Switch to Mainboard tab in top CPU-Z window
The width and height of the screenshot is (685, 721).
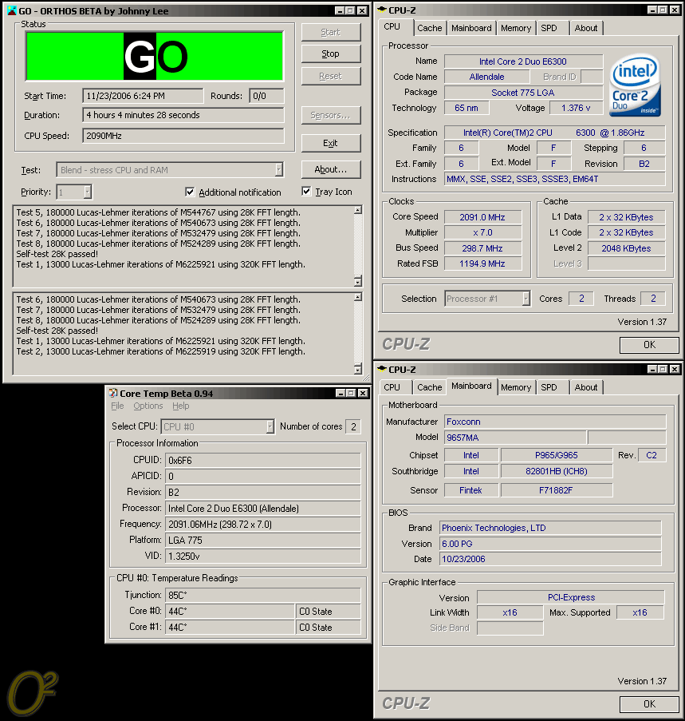point(471,28)
